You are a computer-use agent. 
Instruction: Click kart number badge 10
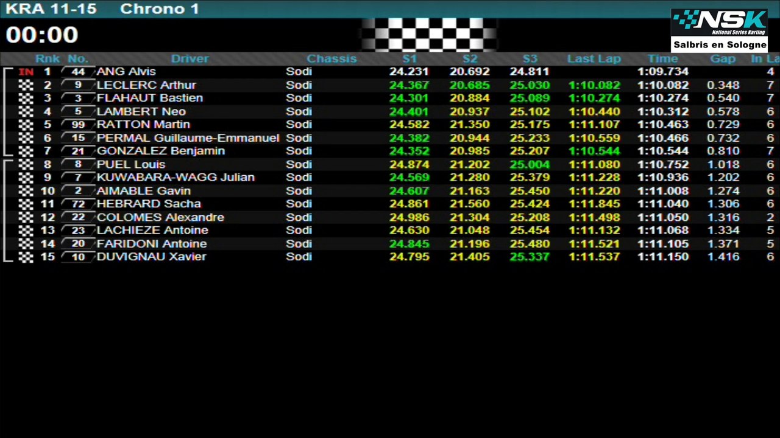pyautogui.click(x=78, y=257)
